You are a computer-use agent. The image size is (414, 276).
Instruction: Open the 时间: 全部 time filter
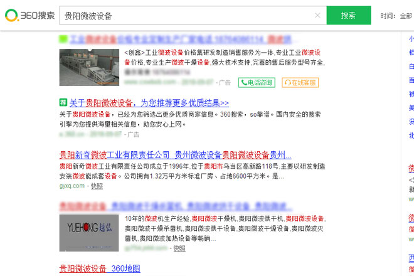(x=396, y=16)
